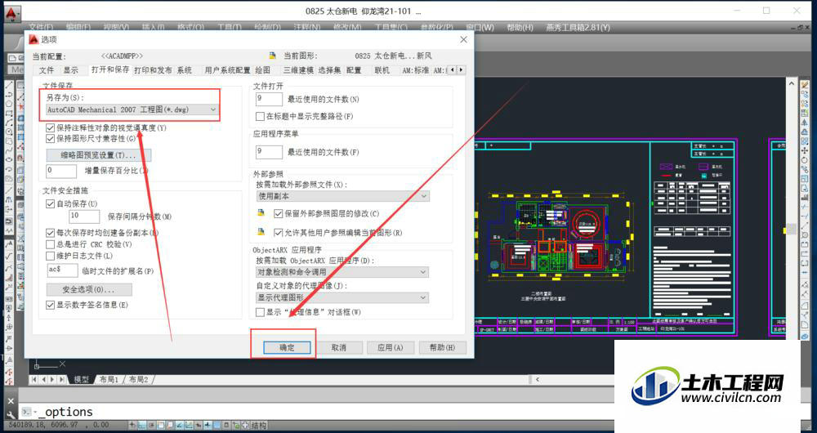Toggle 保留外部参照图层的修改 checkbox
Image resolution: width=817 pixels, height=433 pixels.
279,213
